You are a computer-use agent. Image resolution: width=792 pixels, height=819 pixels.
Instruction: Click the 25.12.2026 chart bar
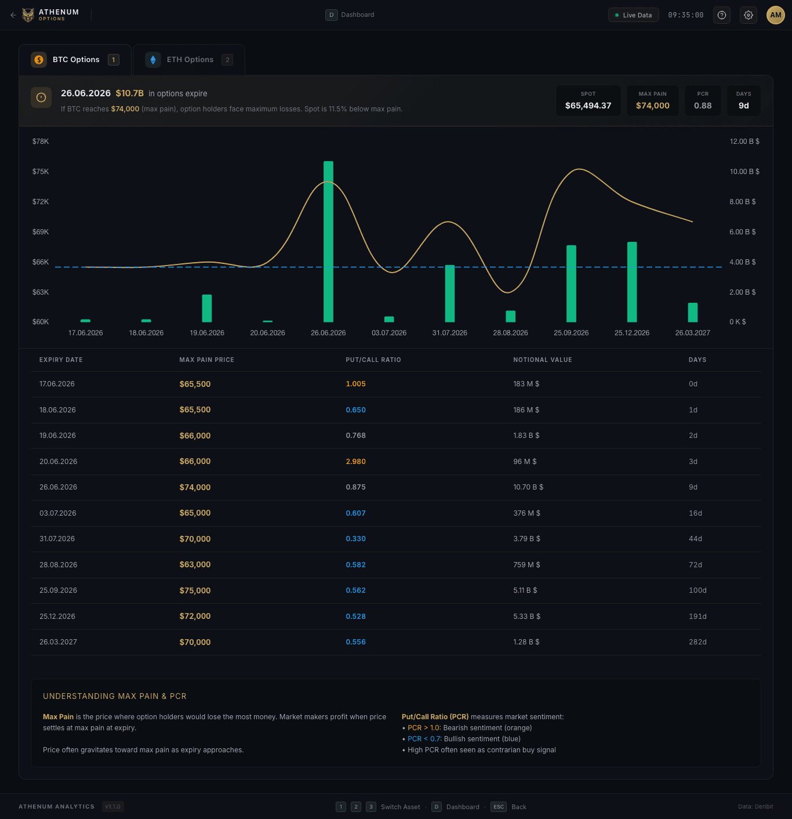632,282
